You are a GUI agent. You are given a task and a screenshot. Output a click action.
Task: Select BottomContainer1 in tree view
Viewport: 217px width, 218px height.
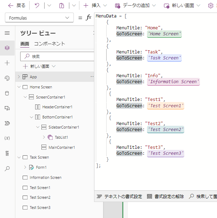tap(57, 117)
